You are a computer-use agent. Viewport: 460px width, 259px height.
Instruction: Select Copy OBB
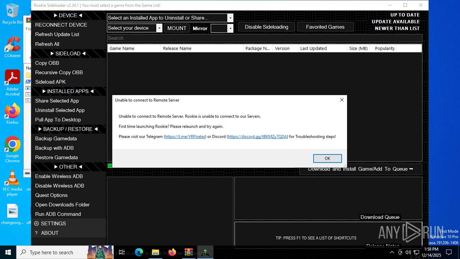point(68,63)
